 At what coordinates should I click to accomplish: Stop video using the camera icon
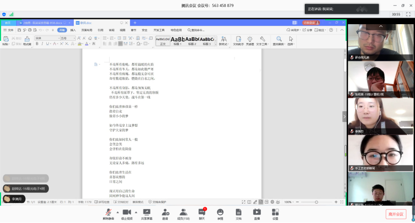click(x=127, y=212)
